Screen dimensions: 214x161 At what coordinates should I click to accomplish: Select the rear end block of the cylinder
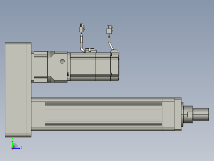pos(38,114)
